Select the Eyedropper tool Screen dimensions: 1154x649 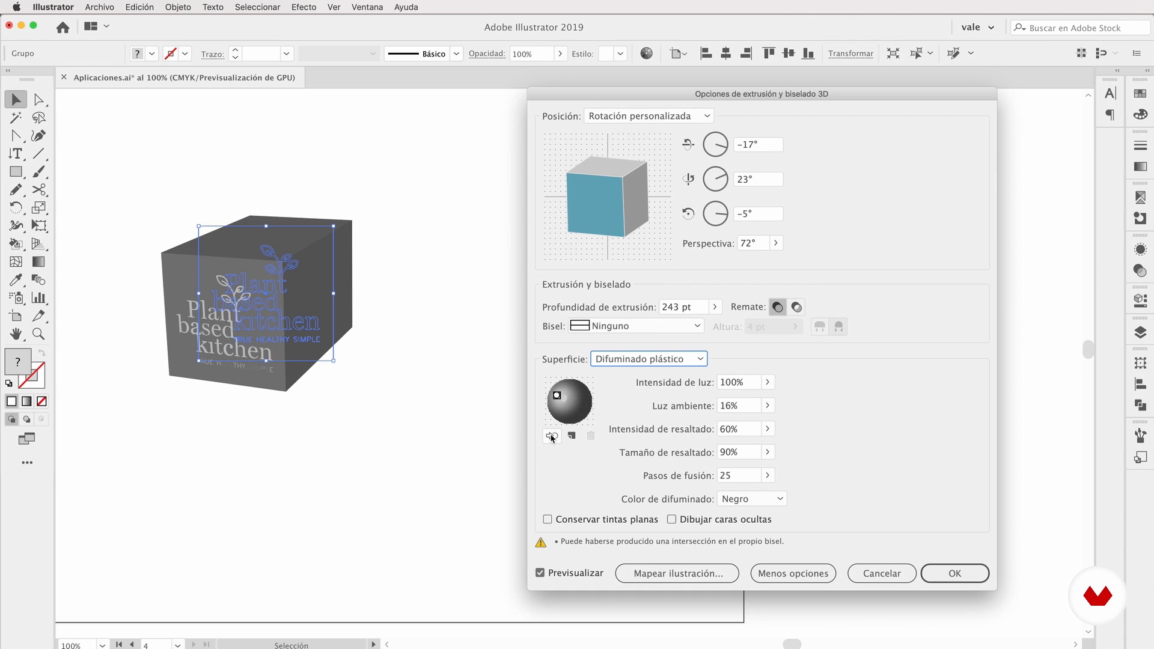point(16,280)
